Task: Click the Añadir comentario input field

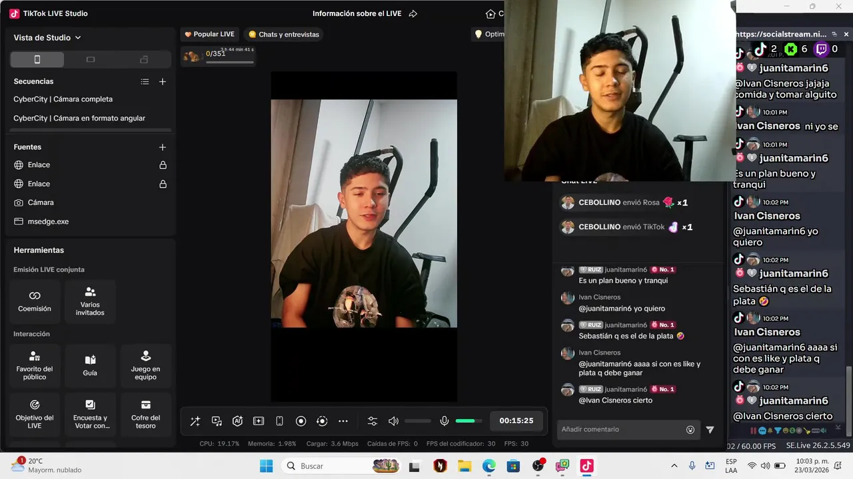Action: click(621, 430)
